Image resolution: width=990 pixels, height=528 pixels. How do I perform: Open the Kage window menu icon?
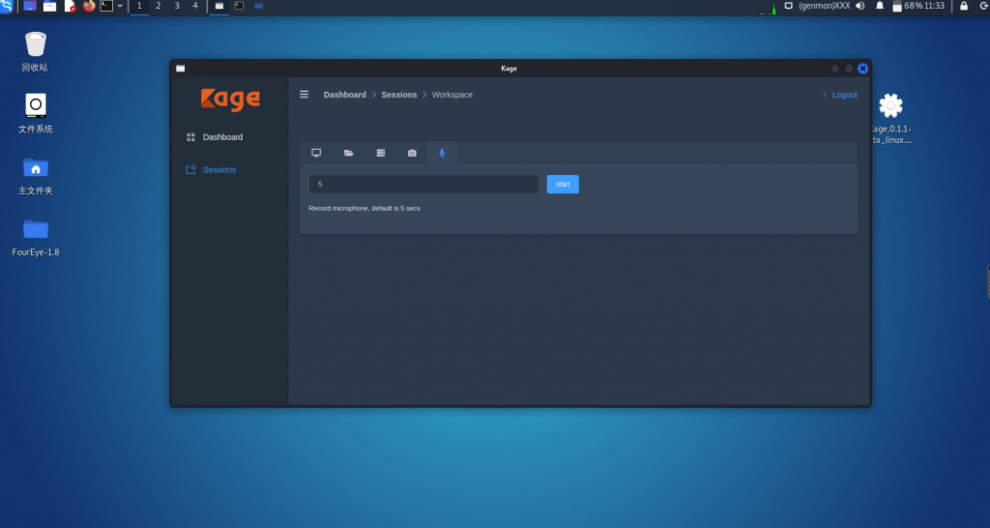pyautogui.click(x=181, y=69)
